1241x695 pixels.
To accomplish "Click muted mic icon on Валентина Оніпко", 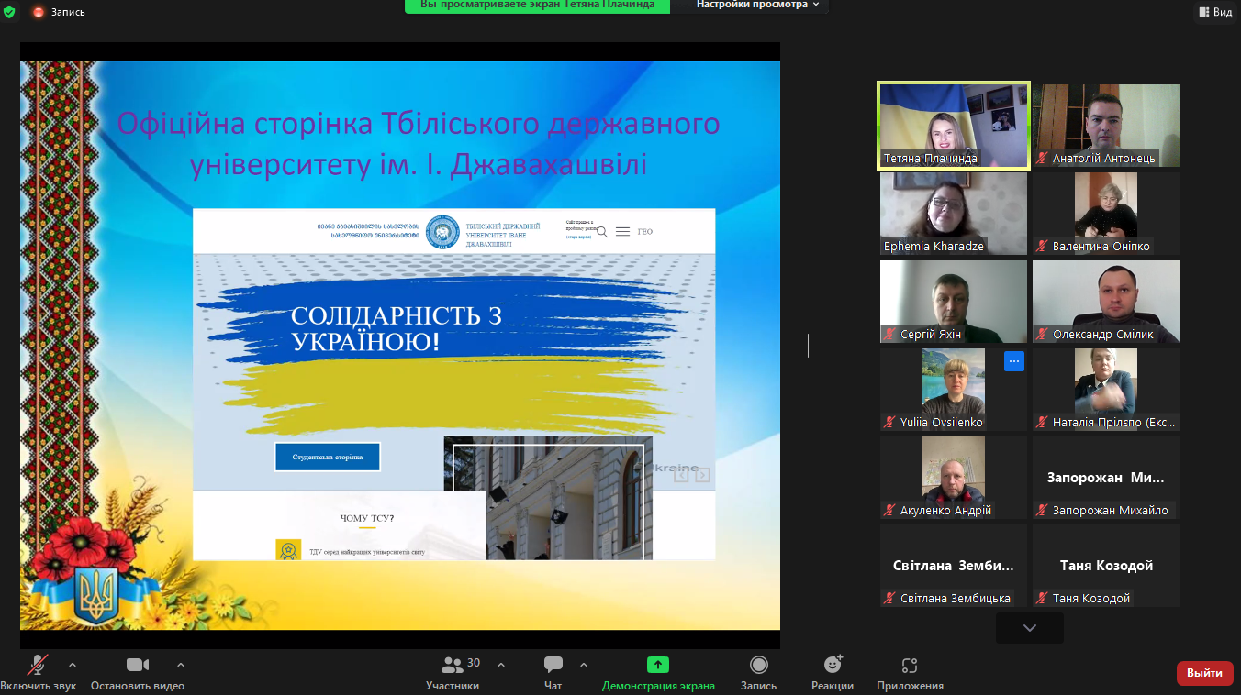I will [1042, 247].
